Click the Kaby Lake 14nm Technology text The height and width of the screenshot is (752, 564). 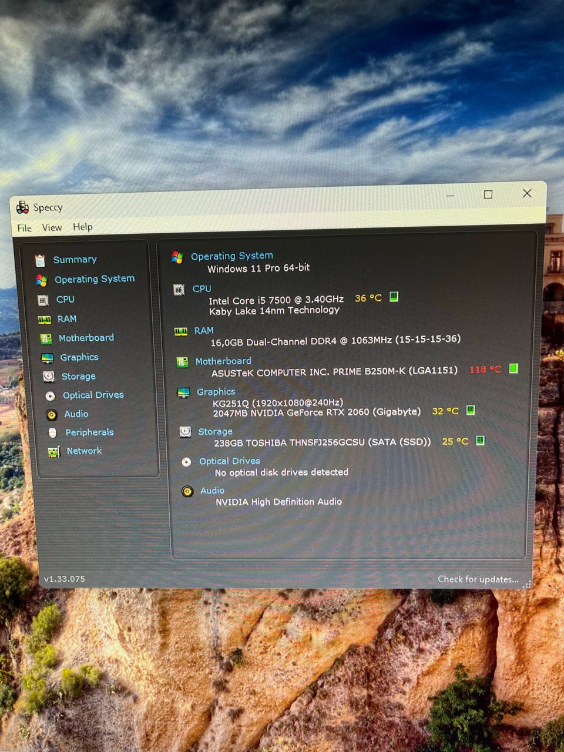(x=274, y=311)
